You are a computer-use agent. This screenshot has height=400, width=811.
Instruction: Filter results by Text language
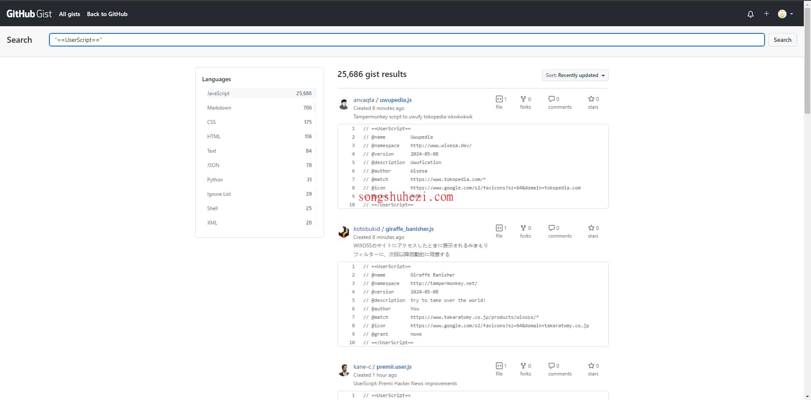coord(259,151)
